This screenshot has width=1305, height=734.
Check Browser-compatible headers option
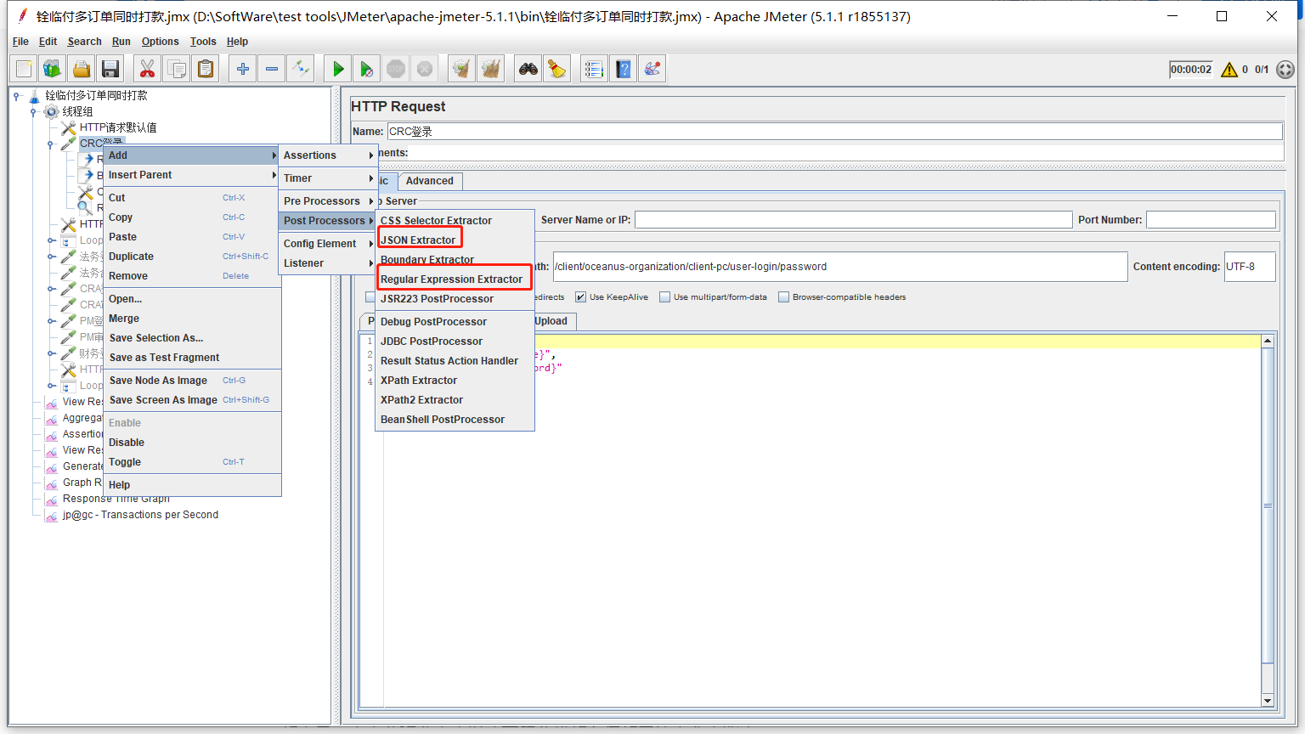pyautogui.click(x=784, y=297)
